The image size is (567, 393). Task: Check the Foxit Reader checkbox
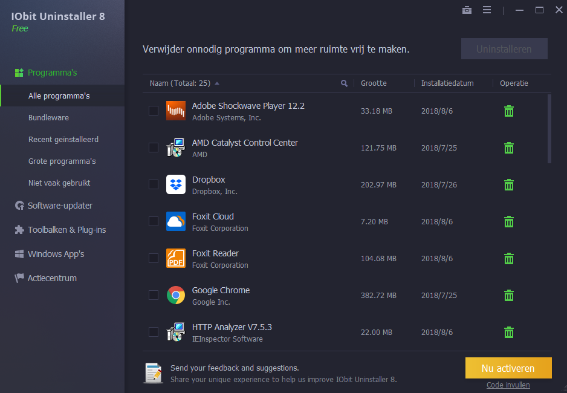click(x=154, y=258)
